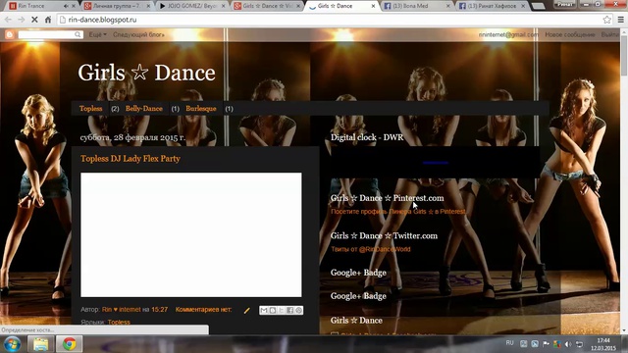This screenshot has height=353, width=628.
Task: Switch to the JOJO GOMEZ tab
Action: (x=190, y=6)
